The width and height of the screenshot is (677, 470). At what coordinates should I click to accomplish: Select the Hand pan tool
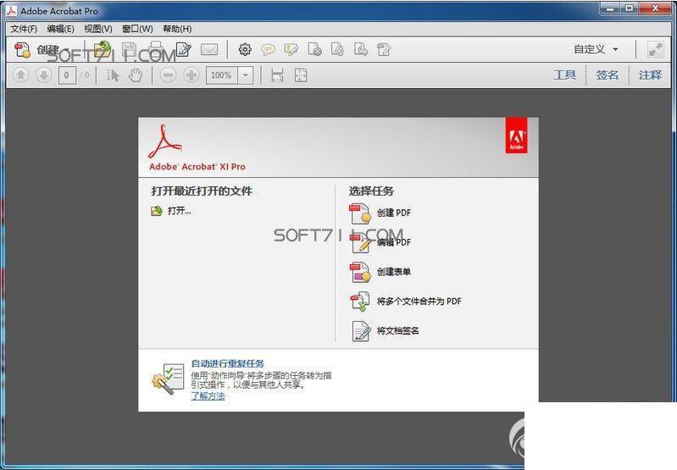coord(136,75)
